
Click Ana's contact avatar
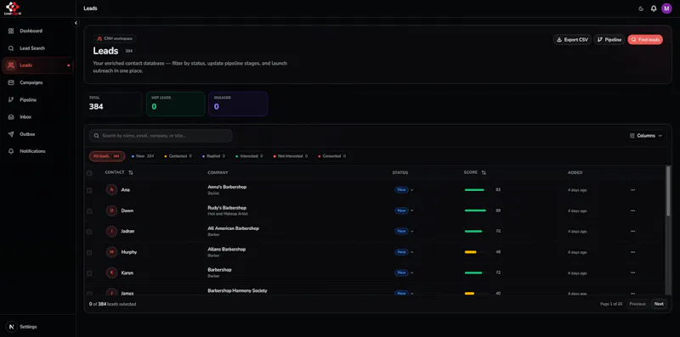coord(111,190)
